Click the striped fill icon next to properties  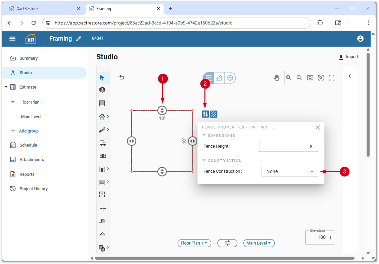coord(214,114)
